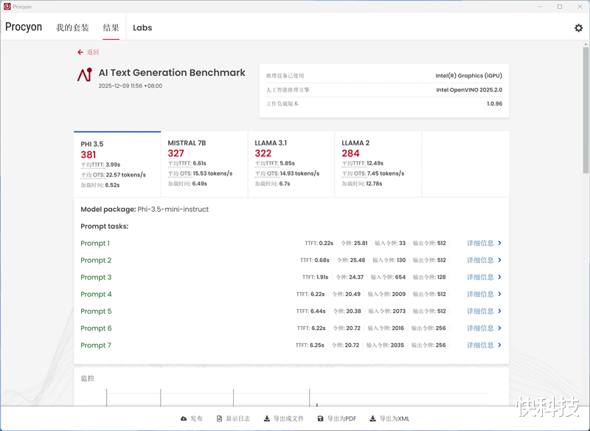Expand Prompt 1 details chevron
Image resolution: width=590 pixels, height=431 pixels.
[500, 244]
